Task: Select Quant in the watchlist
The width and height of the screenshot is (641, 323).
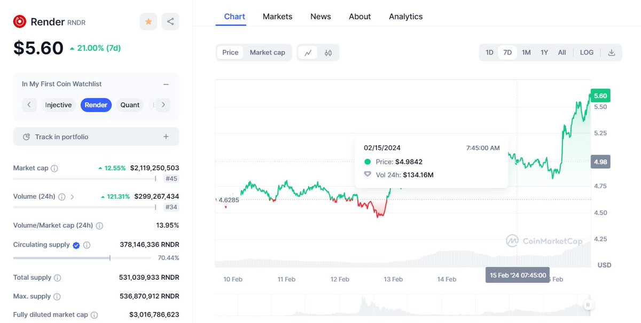Action: 130,105
